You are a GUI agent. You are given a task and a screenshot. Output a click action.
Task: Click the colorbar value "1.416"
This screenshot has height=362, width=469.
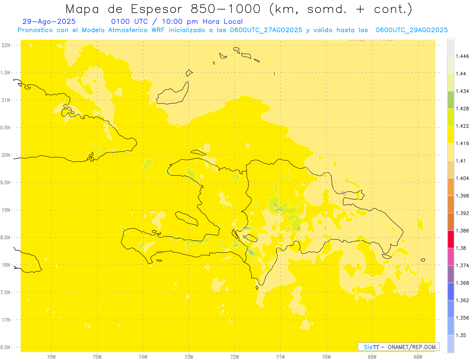coord(463,143)
